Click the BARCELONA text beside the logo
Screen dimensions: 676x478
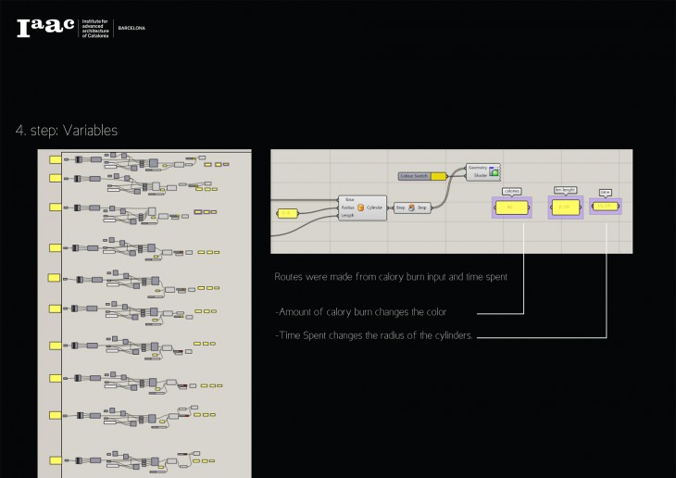coord(131,29)
